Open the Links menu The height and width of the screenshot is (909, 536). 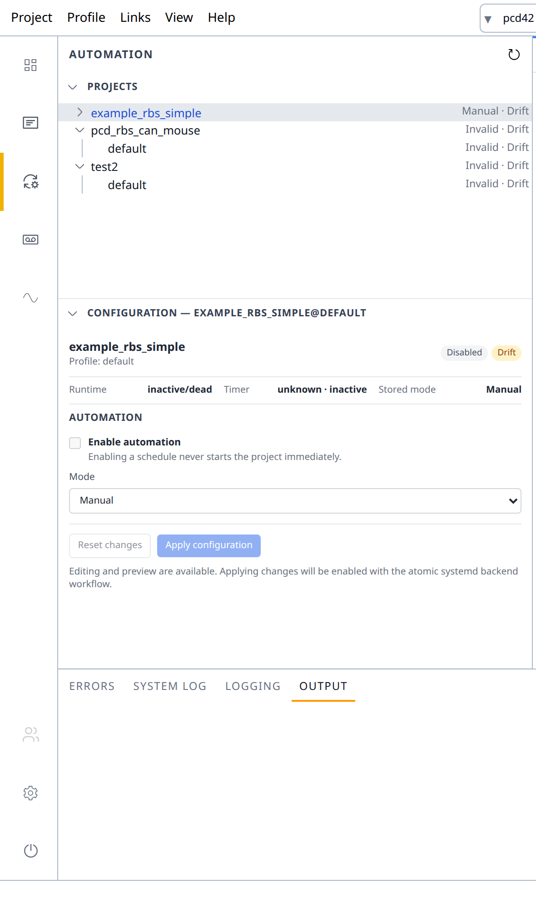(135, 17)
